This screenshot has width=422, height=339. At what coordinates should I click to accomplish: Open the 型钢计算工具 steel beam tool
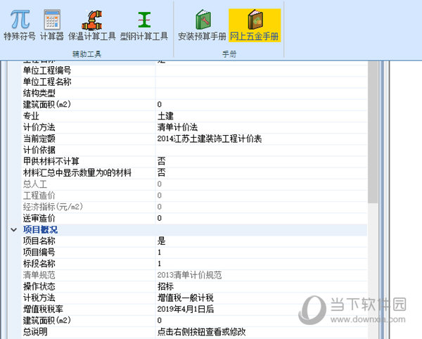144,25
